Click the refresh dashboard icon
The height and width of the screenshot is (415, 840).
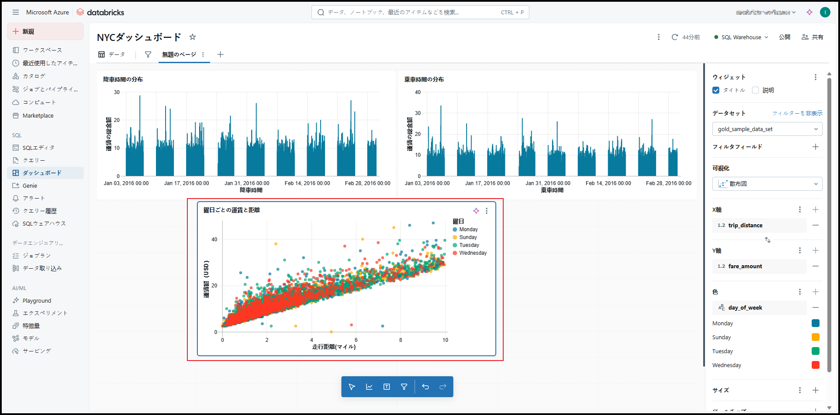[674, 37]
